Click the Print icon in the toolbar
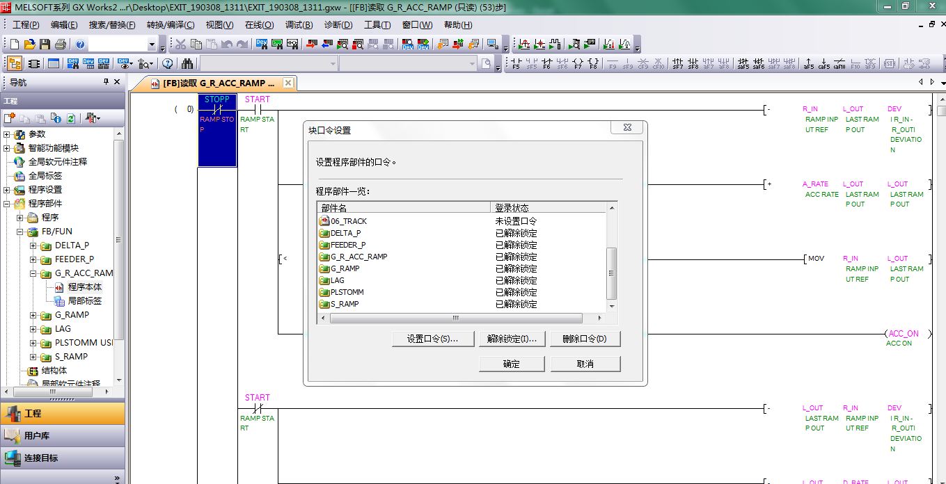This screenshot has height=484, width=946. point(60,45)
